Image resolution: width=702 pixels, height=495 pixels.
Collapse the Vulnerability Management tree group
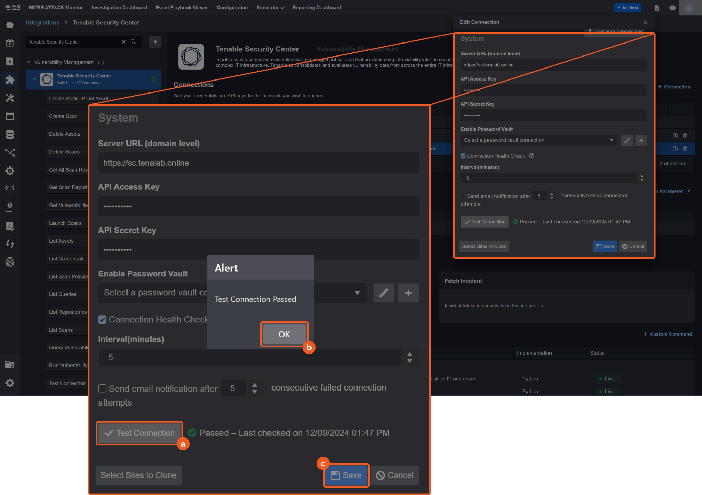(x=29, y=62)
